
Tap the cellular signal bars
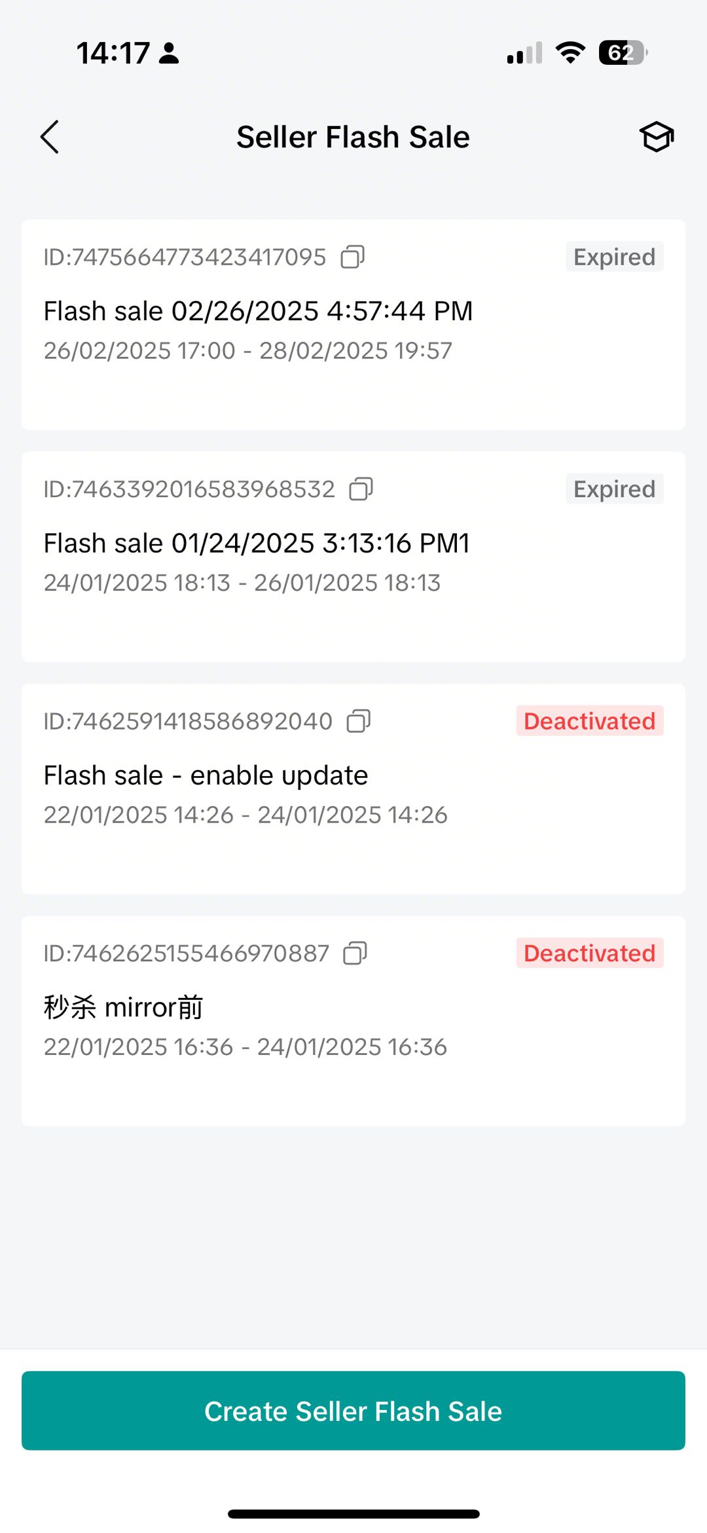pyautogui.click(x=524, y=52)
